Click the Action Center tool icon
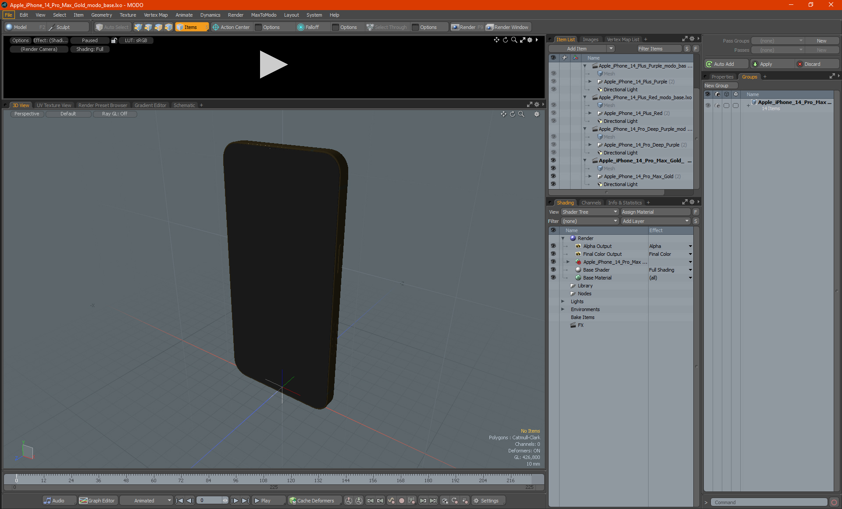 (216, 27)
